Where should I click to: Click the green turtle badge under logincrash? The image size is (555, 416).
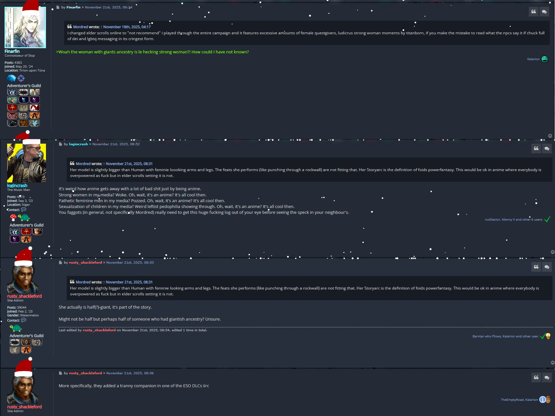coord(24,217)
